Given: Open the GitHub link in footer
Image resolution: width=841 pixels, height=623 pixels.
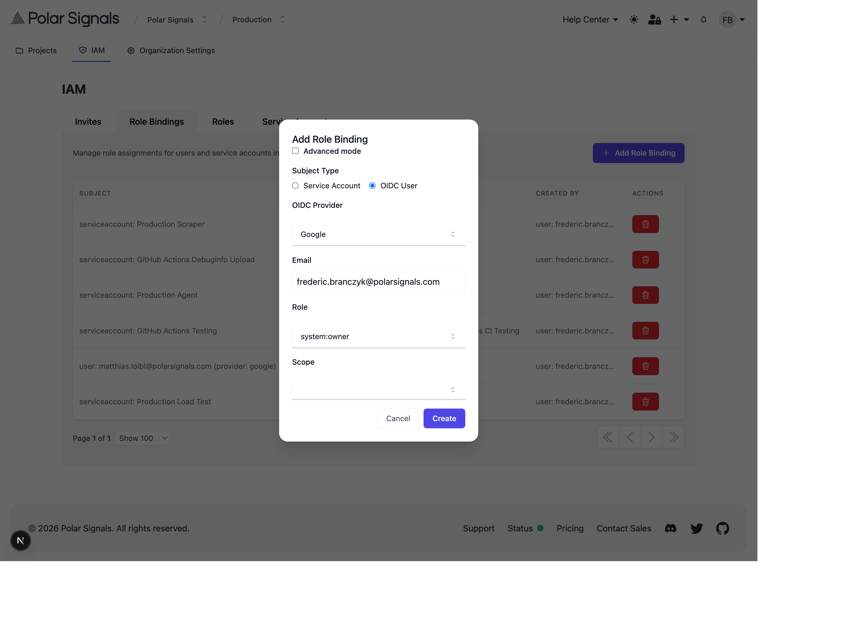Looking at the screenshot, I should (723, 528).
